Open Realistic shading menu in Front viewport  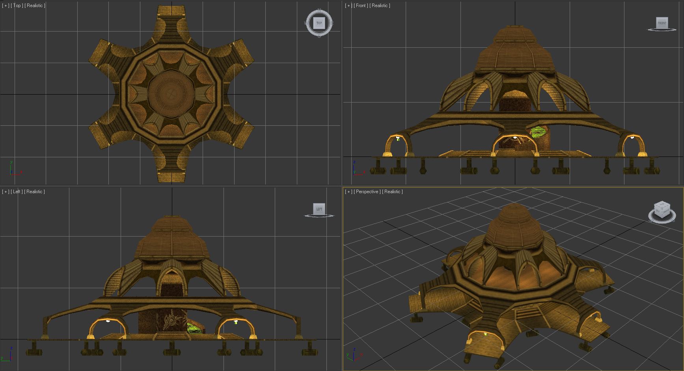pos(380,6)
